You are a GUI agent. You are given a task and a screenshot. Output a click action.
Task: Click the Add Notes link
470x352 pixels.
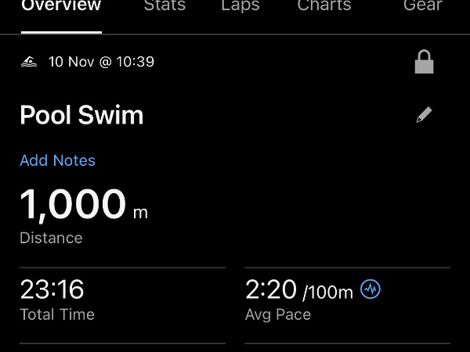click(x=57, y=160)
